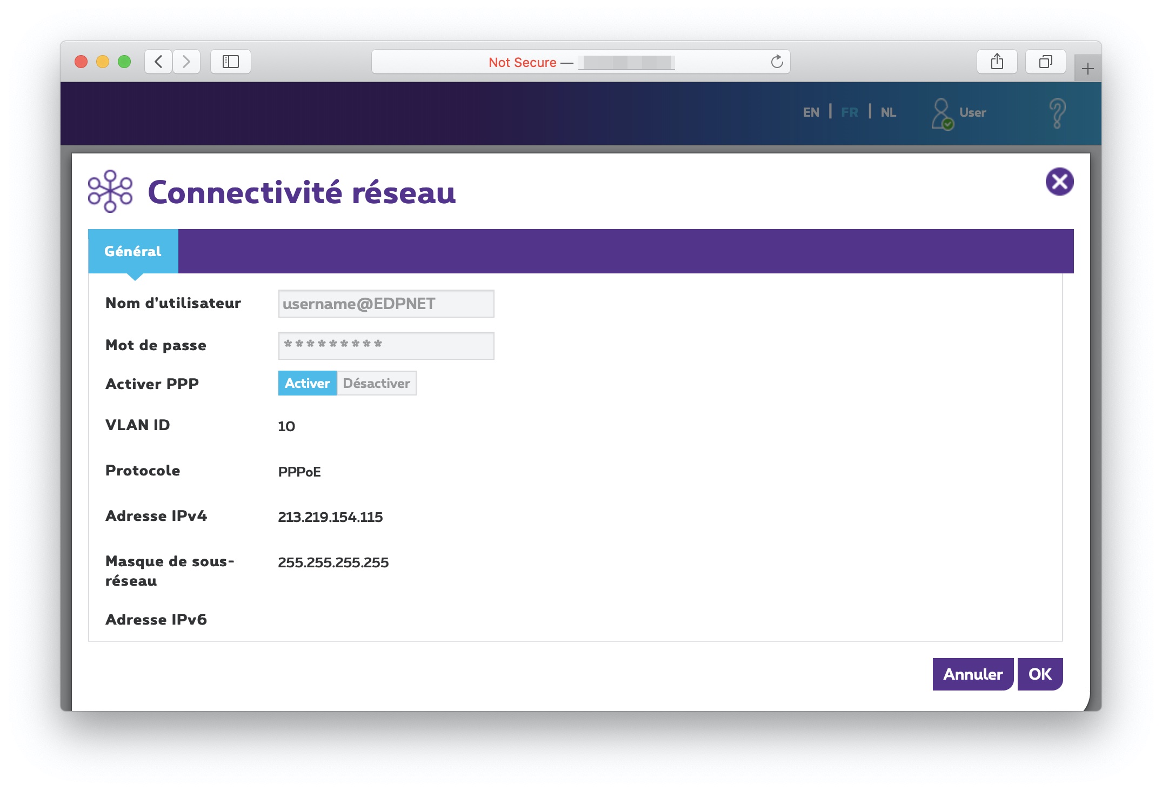Click the VLAN ID value 10
This screenshot has height=791, width=1162.
(286, 426)
